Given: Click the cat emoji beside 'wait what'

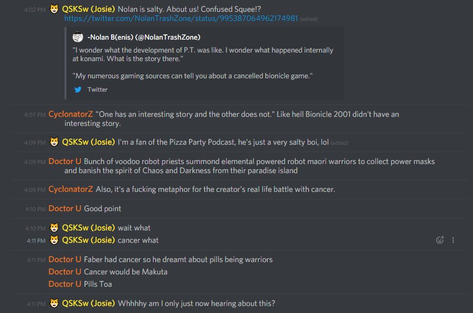Looking at the screenshot, I should point(54,227).
